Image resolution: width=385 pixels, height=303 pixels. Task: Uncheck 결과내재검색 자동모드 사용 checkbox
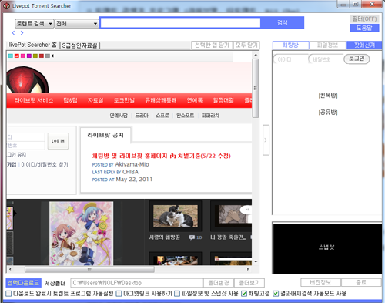pyautogui.click(x=276, y=294)
